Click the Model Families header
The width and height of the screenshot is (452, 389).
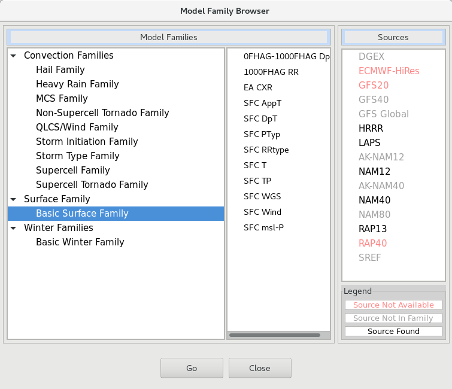tap(169, 37)
